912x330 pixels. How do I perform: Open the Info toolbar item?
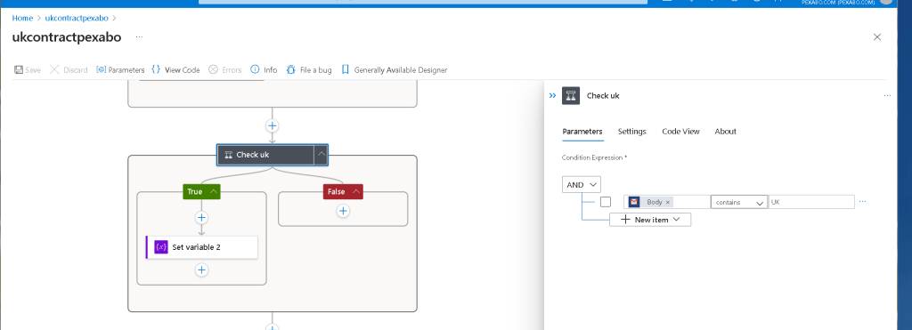click(264, 69)
